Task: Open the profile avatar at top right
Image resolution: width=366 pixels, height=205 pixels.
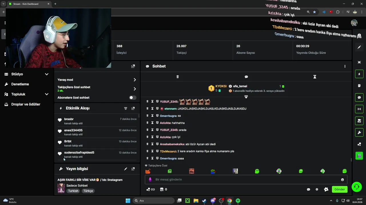Action: pyautogui.click(x=354, y=23)
